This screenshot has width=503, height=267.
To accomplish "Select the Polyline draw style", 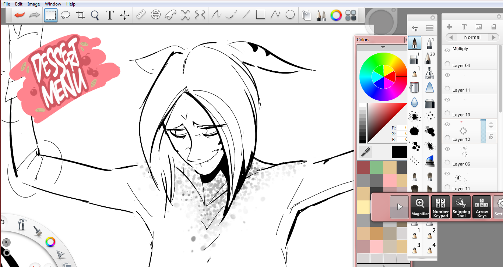I will click(x=275, y=15).
